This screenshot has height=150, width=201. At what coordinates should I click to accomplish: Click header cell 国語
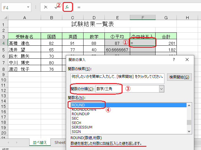52,37
